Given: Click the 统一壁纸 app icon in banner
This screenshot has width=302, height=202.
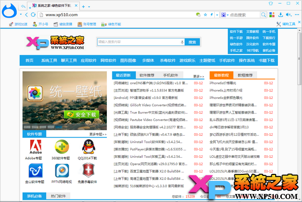Looking at the screenshot, I should pyautogui.click(x=35, y=93).
